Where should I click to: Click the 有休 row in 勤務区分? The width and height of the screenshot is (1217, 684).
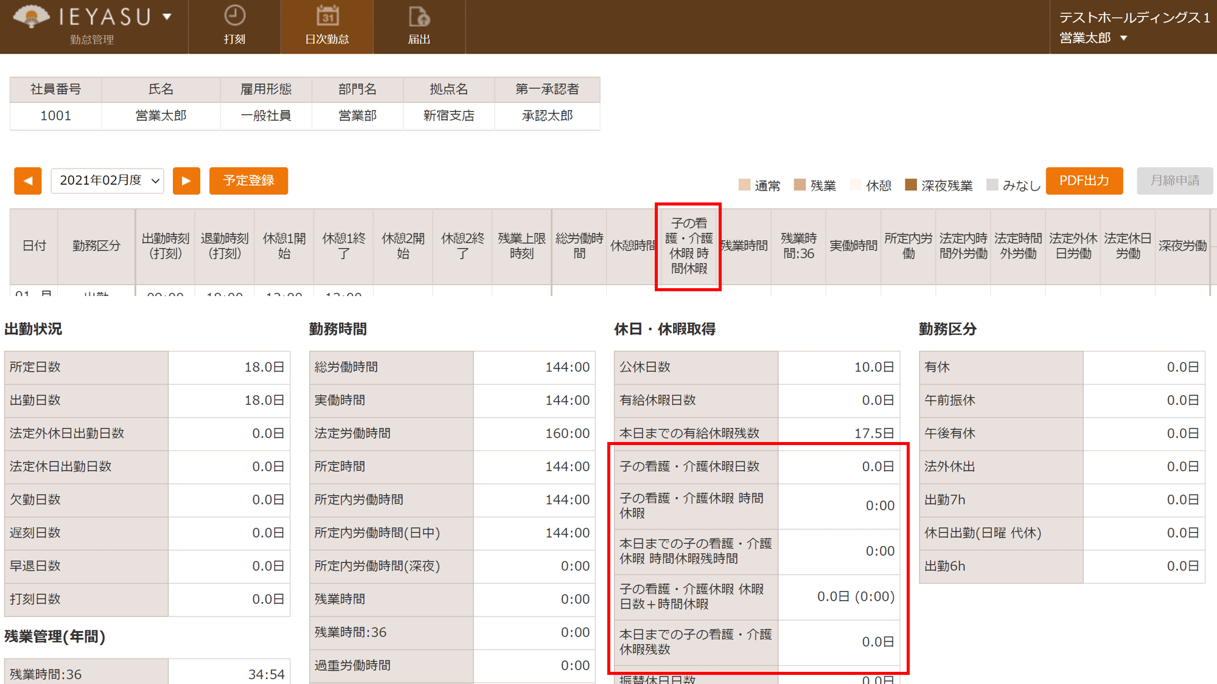pyautogui.click(x=1062, y=367)
